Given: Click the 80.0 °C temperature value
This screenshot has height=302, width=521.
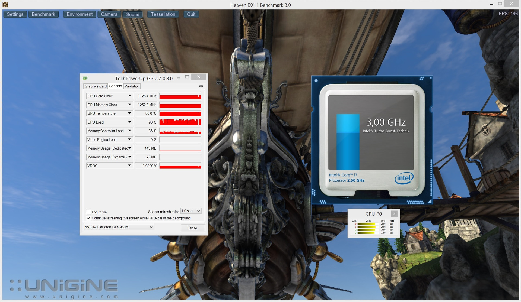Looking at the screenshot, I should (146, 113).
